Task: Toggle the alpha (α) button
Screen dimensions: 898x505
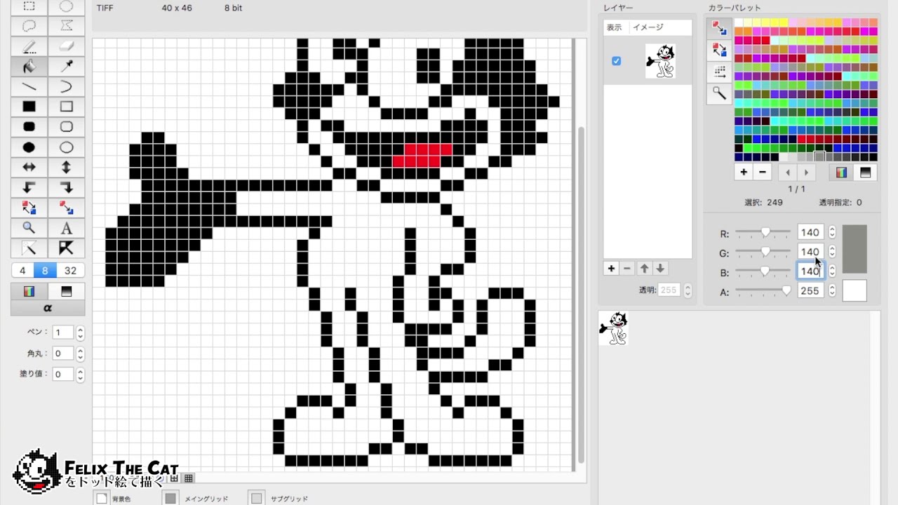Action: click(48, 308)
